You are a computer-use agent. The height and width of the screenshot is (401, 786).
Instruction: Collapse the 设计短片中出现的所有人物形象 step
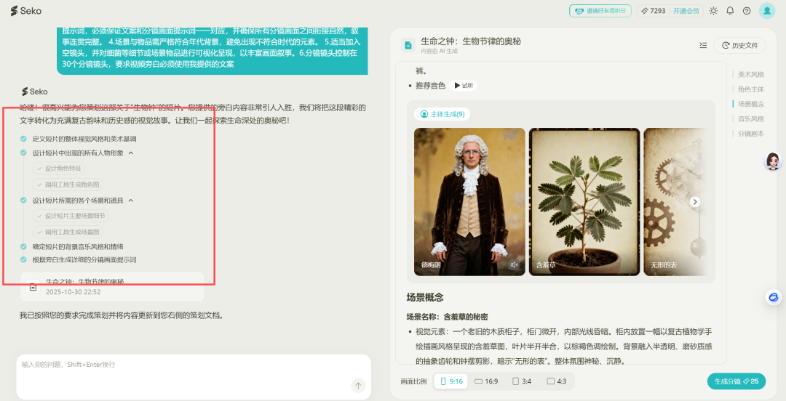pyautogui.click(x=131, y=153)
